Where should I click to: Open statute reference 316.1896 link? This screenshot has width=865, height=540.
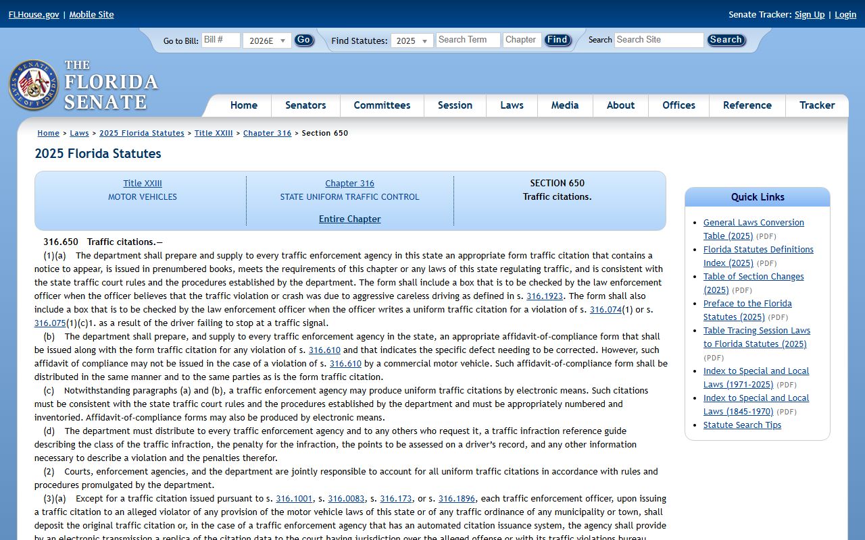(457, 498)
